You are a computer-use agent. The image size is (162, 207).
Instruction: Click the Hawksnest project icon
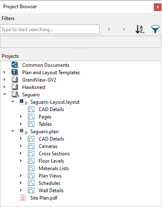click(x=15, y=87)
